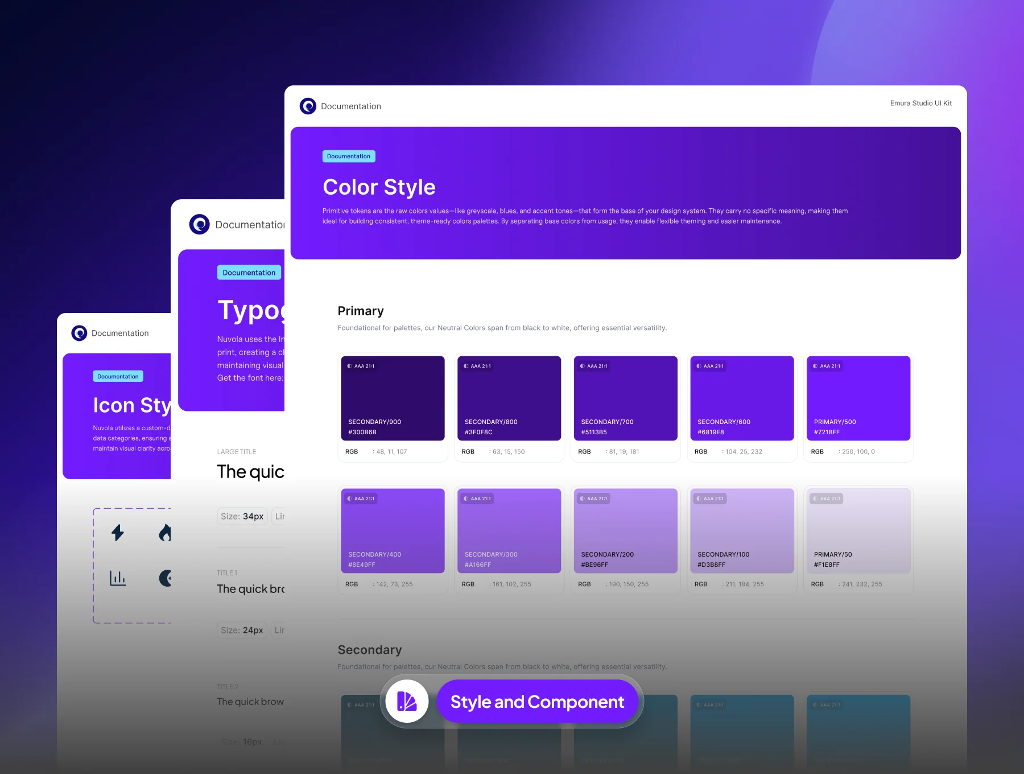Click AAA 21:1 badge on SECONDARY/100 card
The image size is (1024, 774).
711,499
